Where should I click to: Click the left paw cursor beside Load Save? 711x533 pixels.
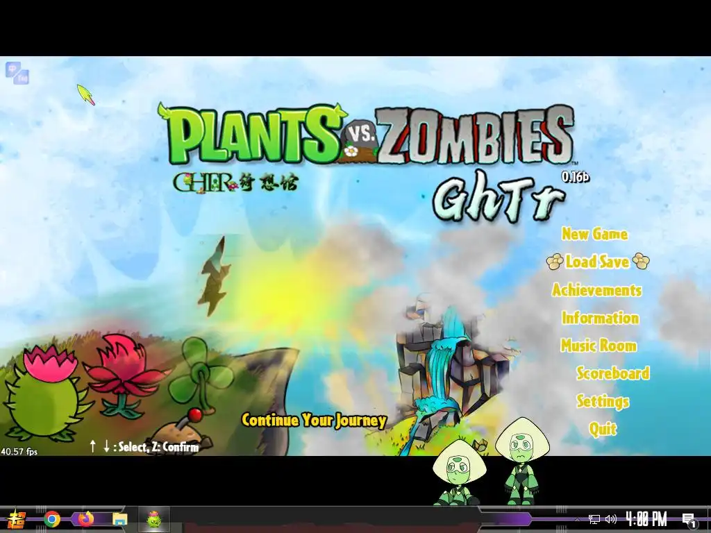click(555, 262)
